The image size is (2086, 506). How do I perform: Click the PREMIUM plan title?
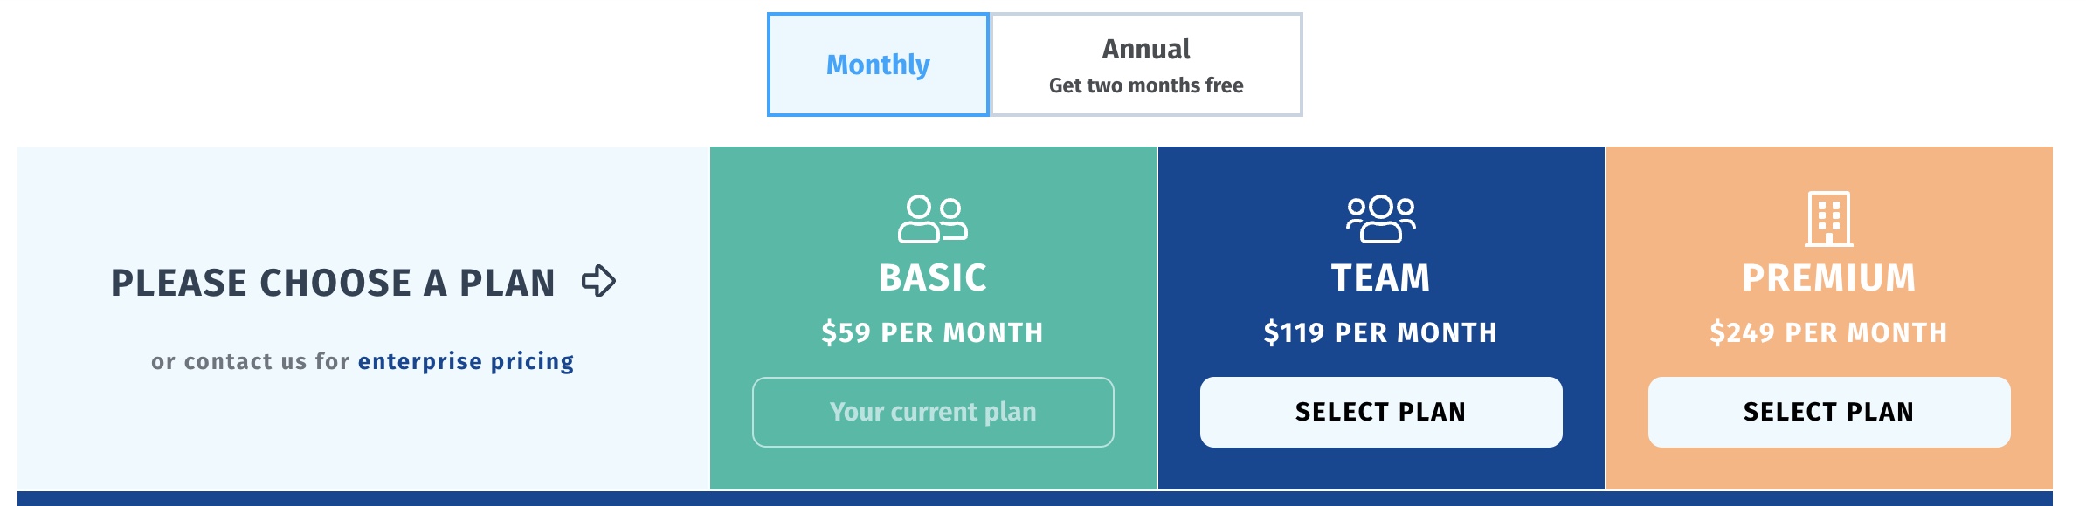(1828, 278)
